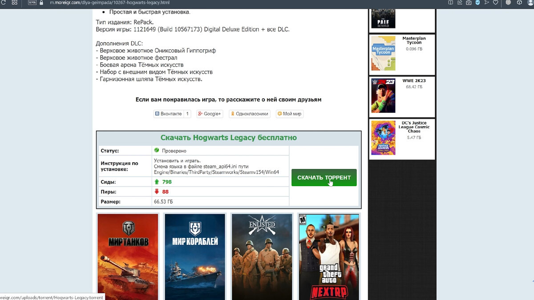Share page on Мой мир

290,114
